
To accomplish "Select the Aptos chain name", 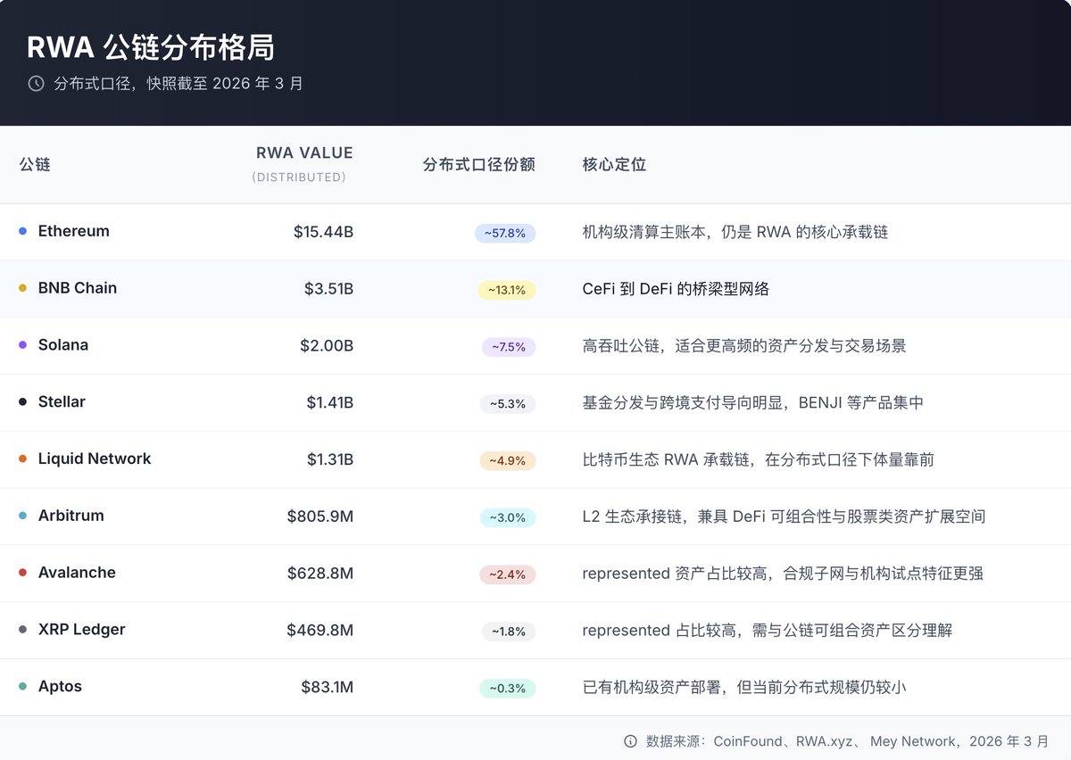I will (60, 687).
